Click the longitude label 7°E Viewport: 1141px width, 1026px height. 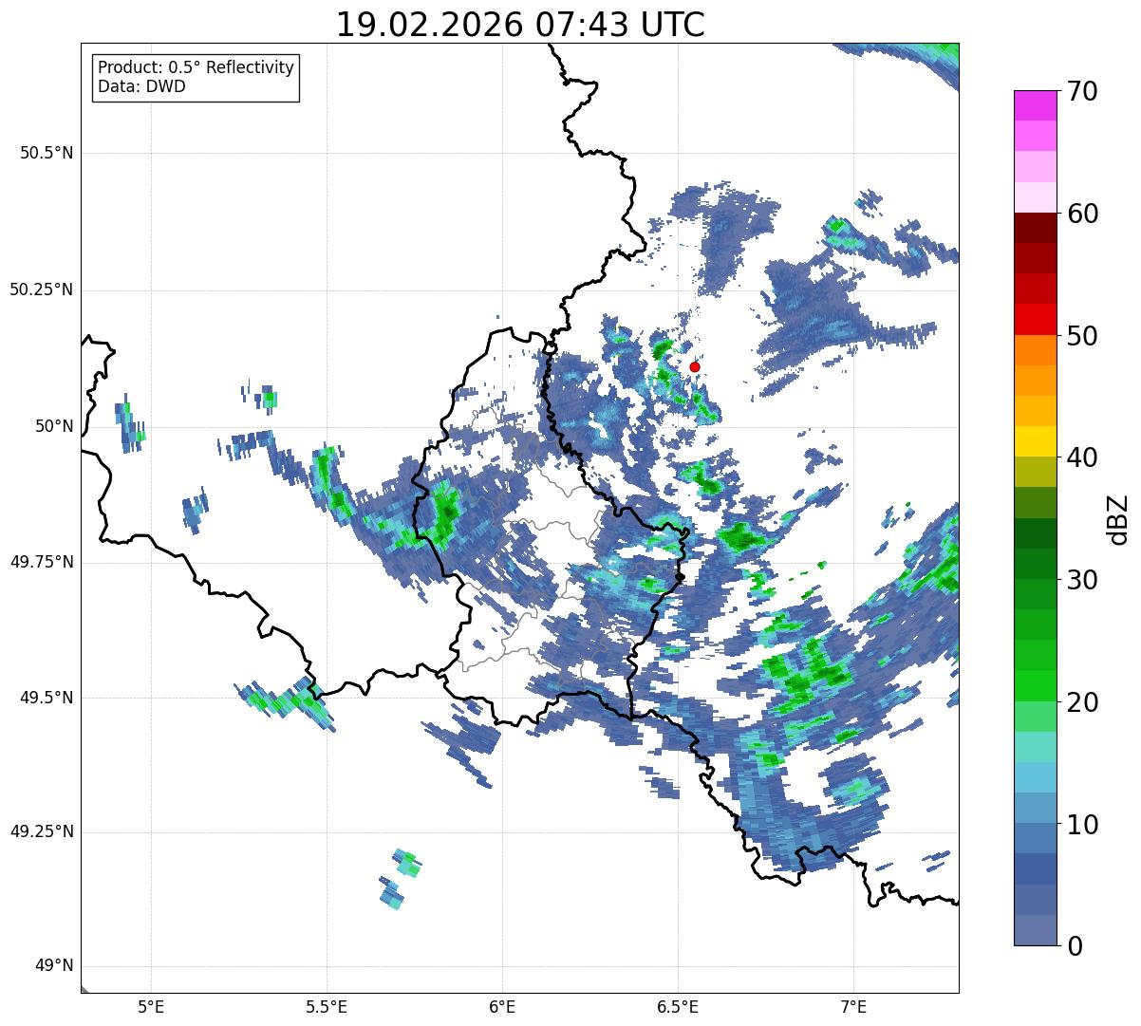pos(854,1006)
